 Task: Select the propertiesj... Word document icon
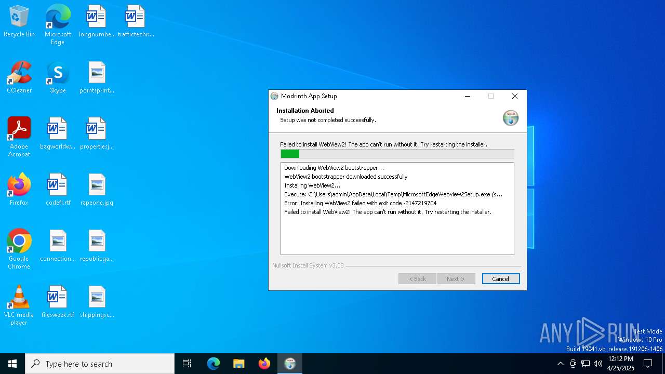[97, 134]
